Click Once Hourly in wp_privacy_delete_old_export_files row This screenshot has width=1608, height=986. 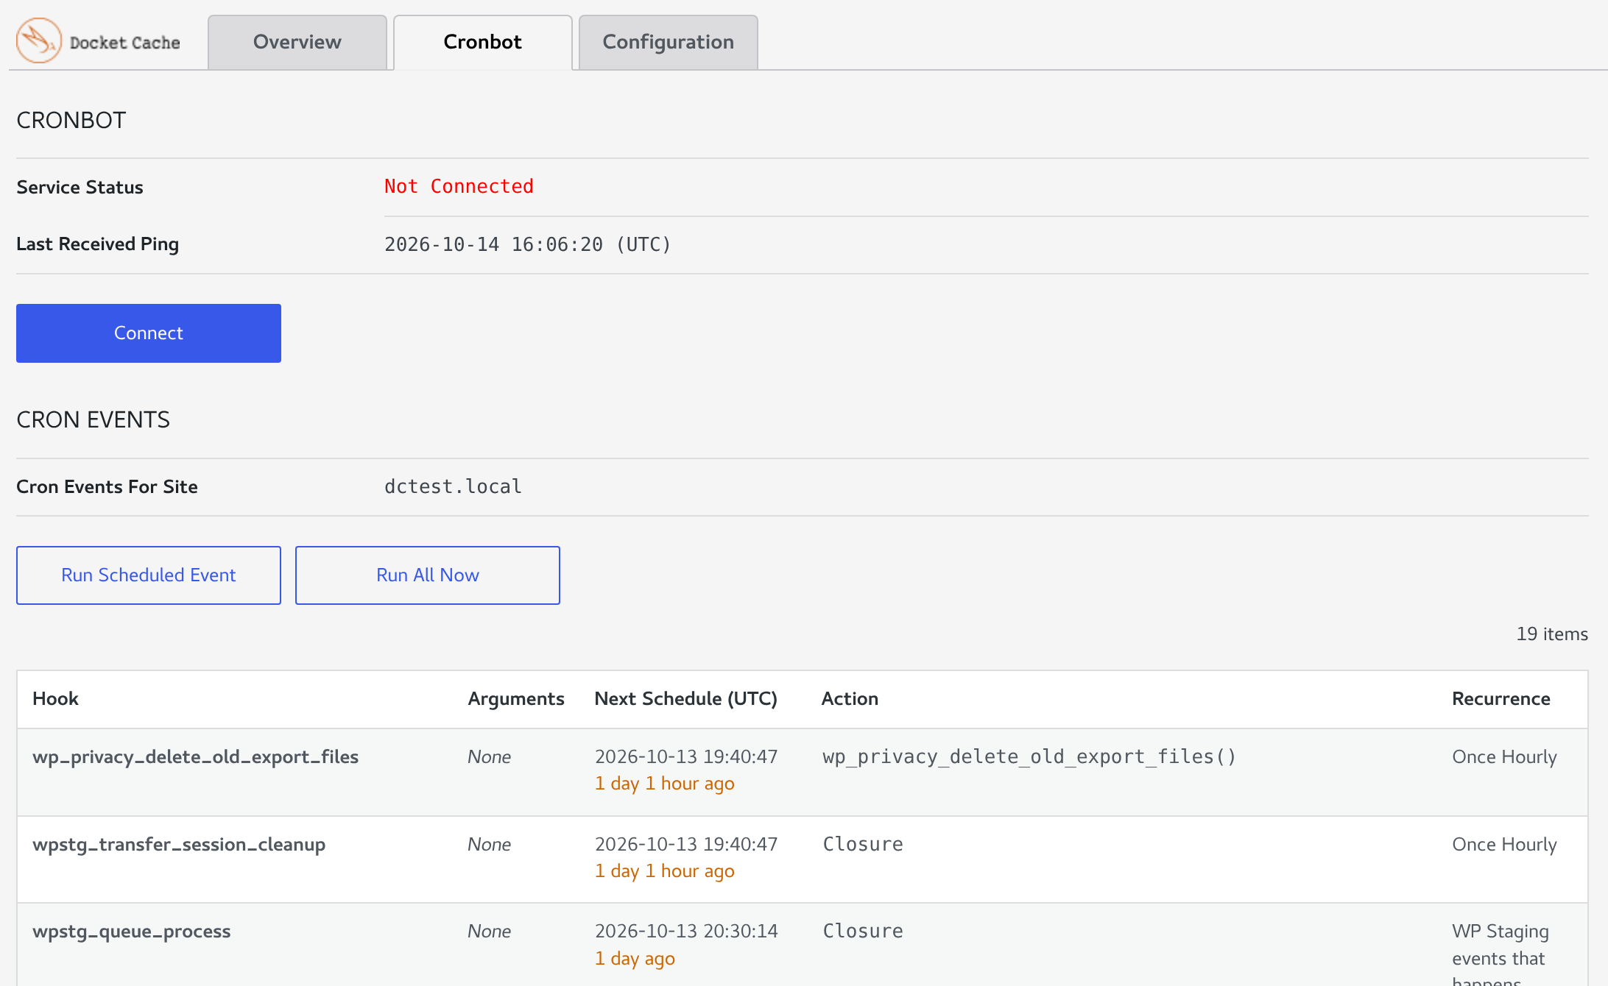[1504, 757]
